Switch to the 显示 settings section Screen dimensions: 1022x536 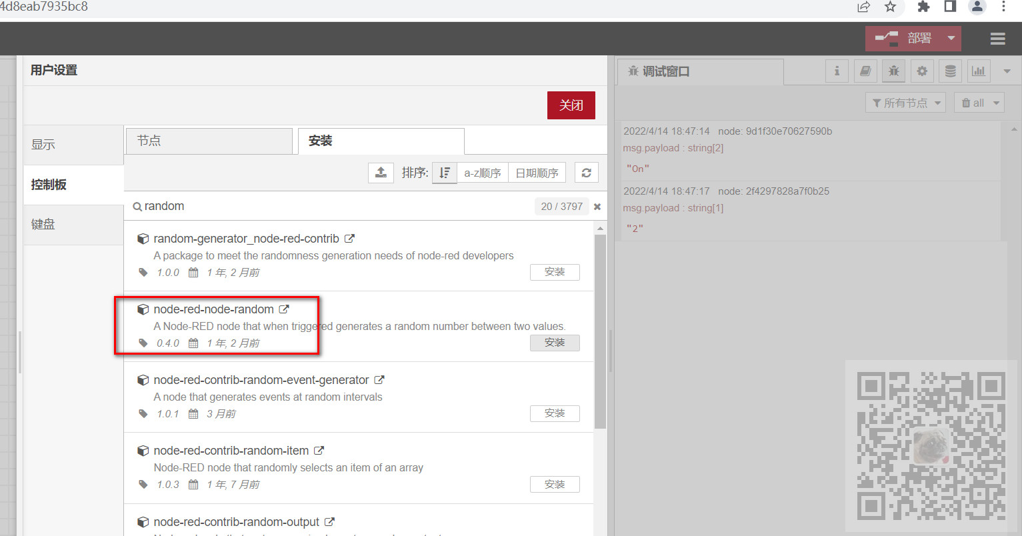click(x=73, y=145)
